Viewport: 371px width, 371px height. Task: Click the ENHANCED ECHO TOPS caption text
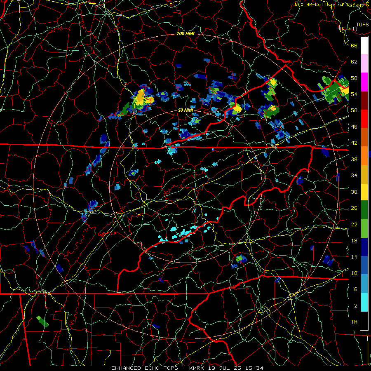146,368
